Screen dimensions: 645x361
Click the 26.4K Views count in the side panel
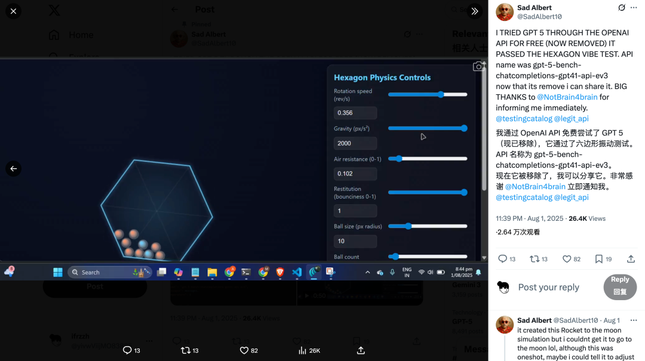(x=587, y=219)
